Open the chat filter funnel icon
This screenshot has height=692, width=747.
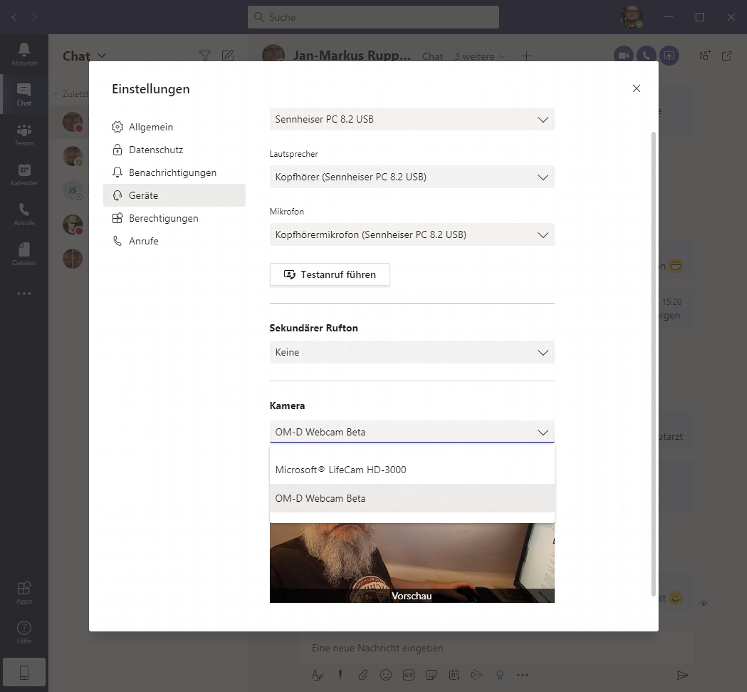(205, 56)
